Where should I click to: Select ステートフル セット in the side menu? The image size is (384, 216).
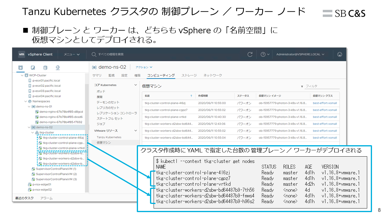(110, 118)
